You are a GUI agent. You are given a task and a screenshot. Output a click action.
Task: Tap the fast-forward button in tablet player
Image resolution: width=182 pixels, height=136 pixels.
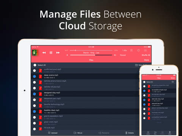[x=58, y=53]
